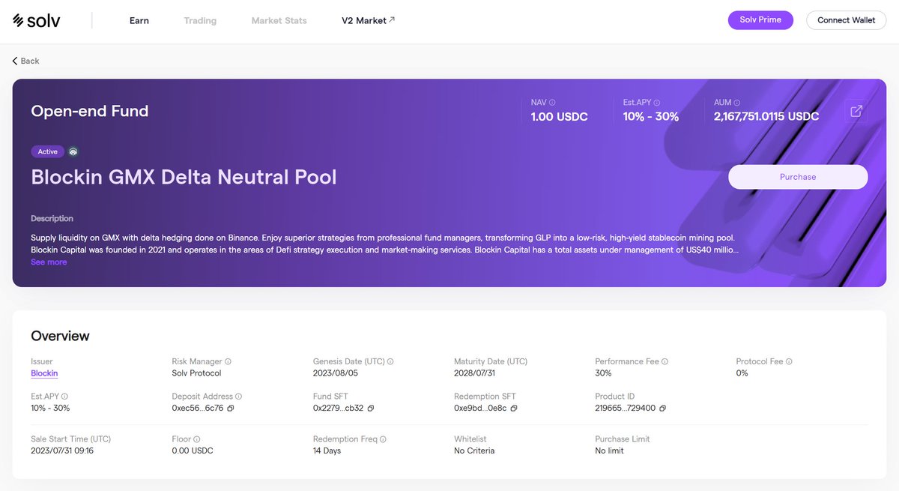Click the Solv logo

point(36,20)
